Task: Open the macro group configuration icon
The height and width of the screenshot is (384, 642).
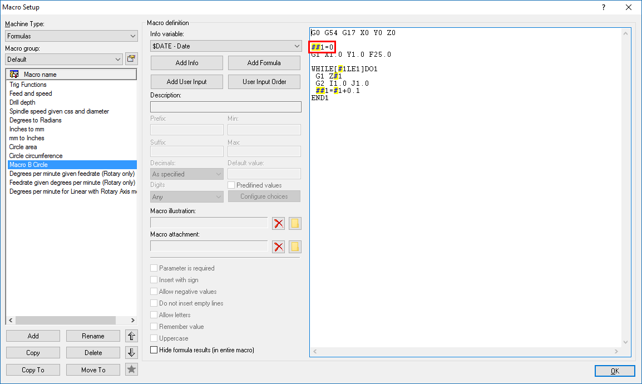Action: click(131, 59)
